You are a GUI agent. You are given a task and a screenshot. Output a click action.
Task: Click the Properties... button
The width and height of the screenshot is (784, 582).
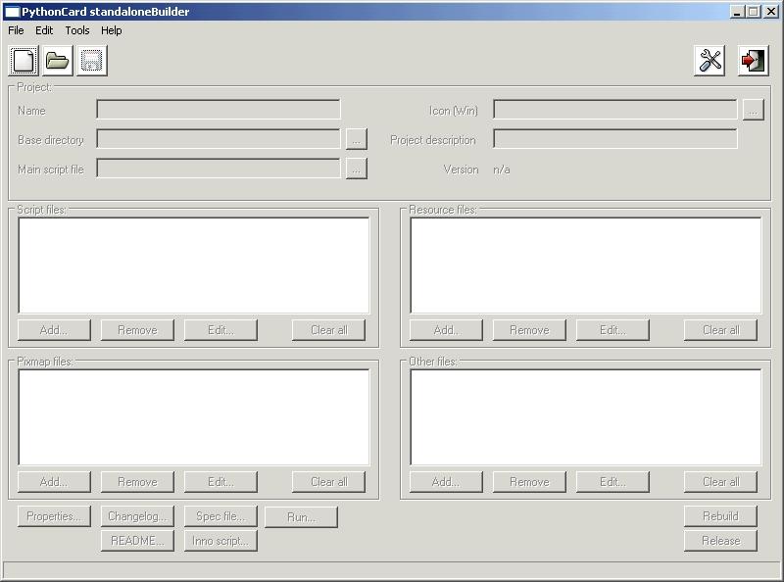(x=54, y=516)
